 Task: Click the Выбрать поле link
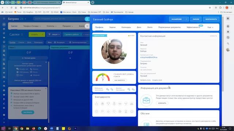click(x=146, y=80)
